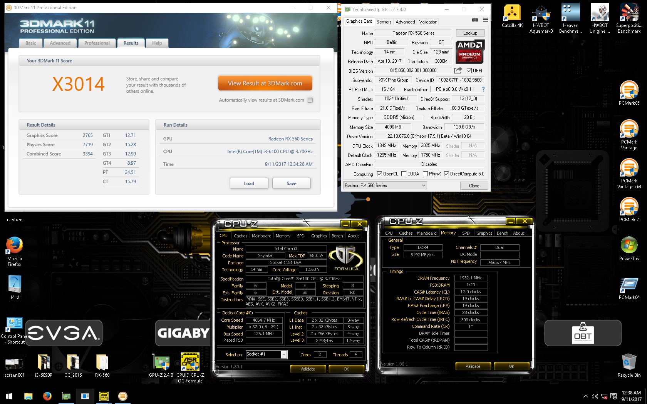Click the Load button in Run Details
647x404 pixels.
[x=249, y=184]
